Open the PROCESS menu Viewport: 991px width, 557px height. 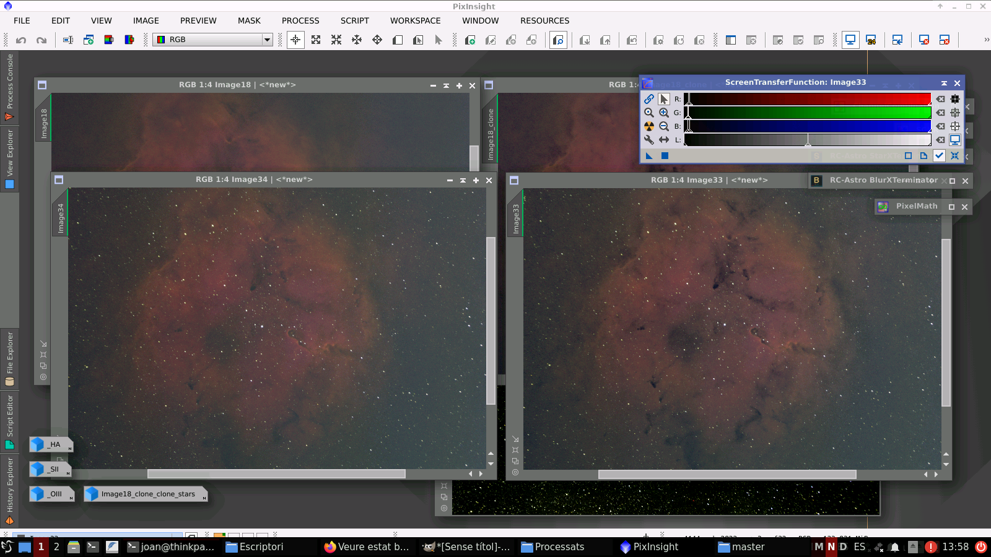pos(300,20)
